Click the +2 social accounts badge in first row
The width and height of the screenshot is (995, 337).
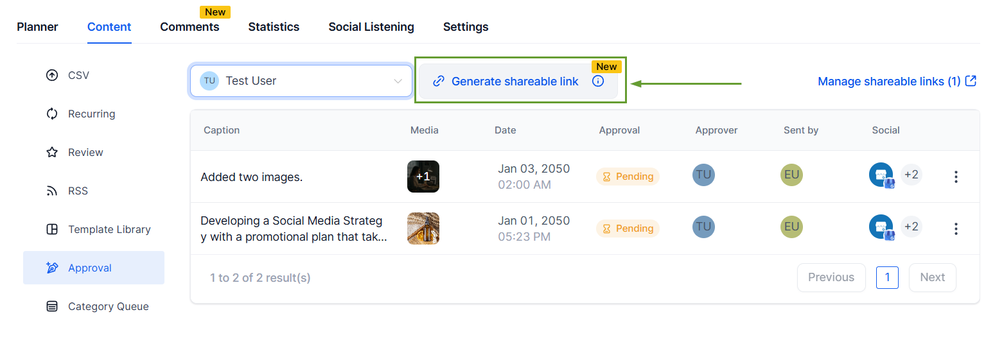point(911,175)
